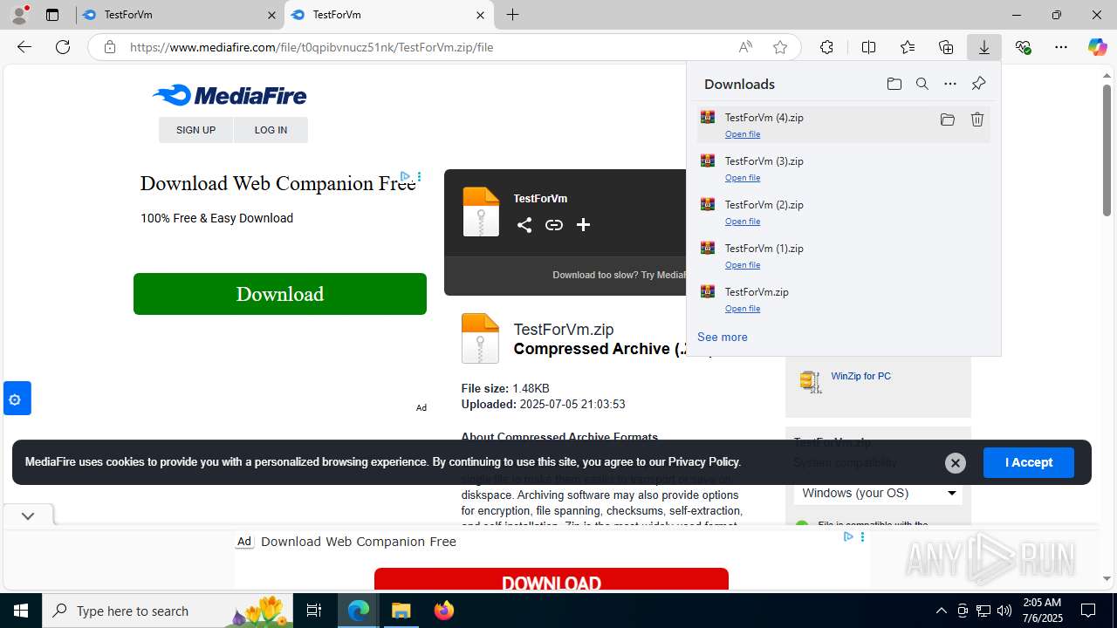Follow the Privacy Policy link
Image resolution: width=1117 pixels, height=628 pixels.
[x=704, y=462]
